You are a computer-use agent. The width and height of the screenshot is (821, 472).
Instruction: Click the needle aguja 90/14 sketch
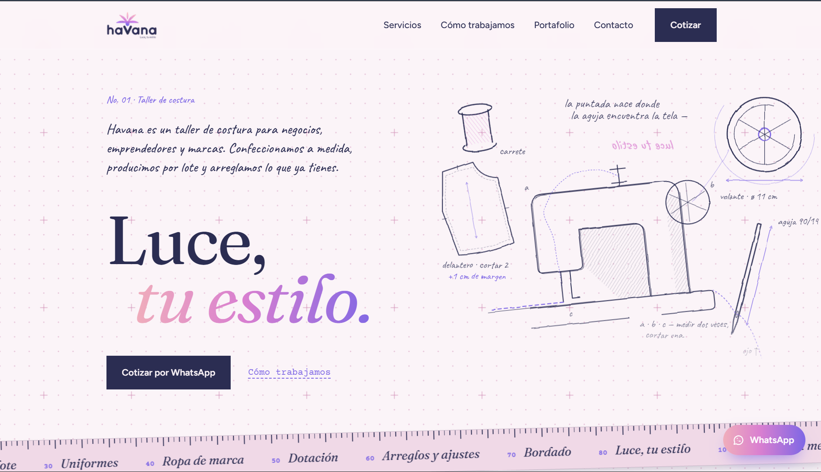(x=746, y=279)
